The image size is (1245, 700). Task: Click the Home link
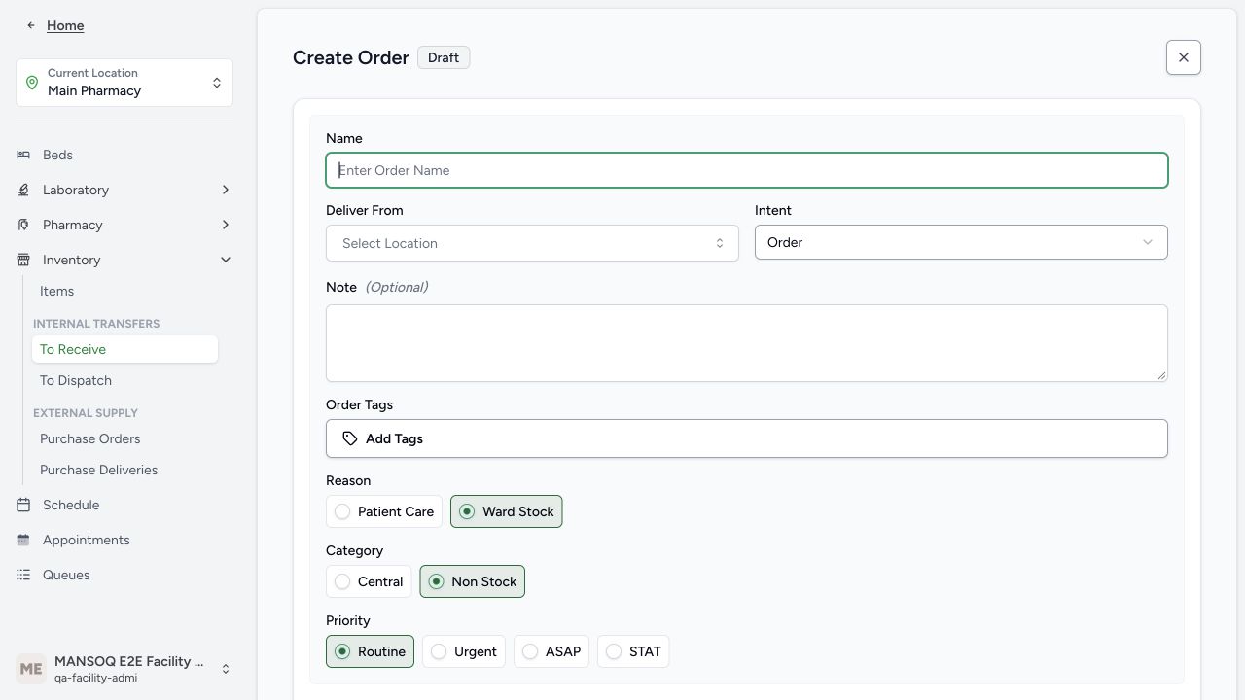(x=65, y=25)
